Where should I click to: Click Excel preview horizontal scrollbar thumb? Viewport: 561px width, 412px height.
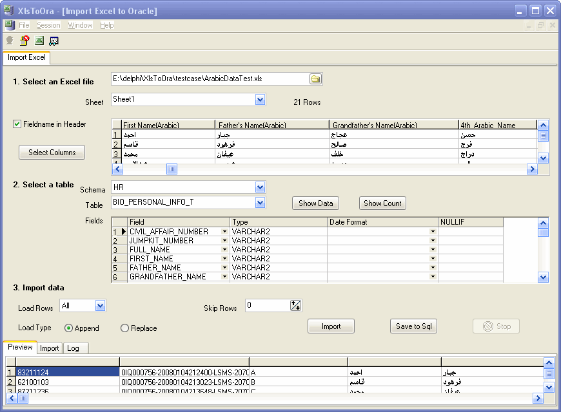pos(172,169)
